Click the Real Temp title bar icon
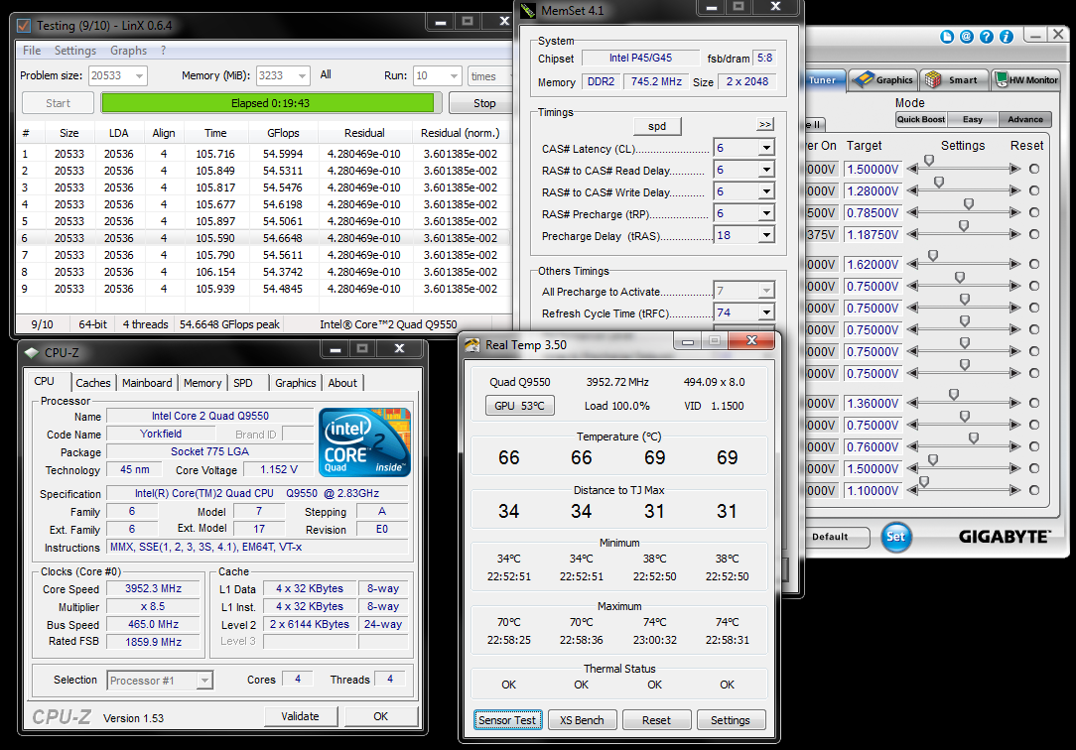This screenshot has height=750, width=1076. coord(472,345)
